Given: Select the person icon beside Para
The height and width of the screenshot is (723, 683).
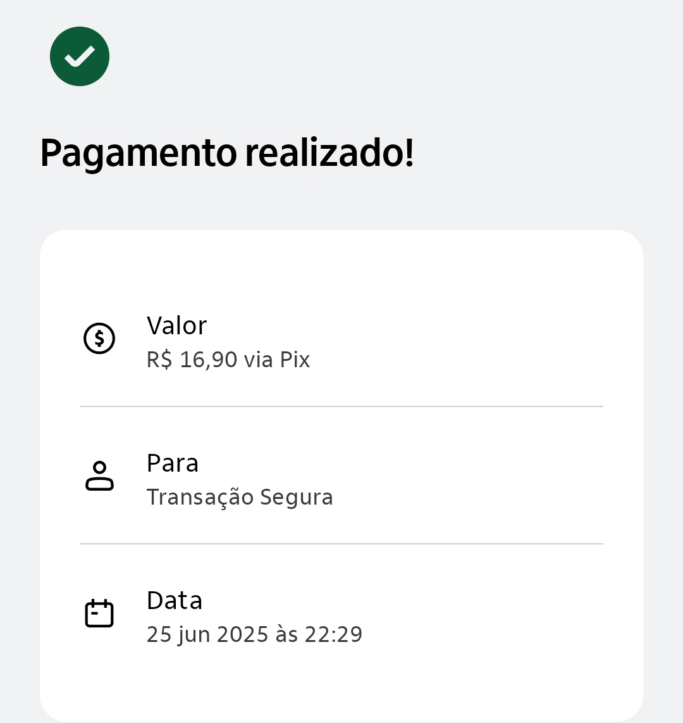Looking at the screenshot, I should pos(99,476).
